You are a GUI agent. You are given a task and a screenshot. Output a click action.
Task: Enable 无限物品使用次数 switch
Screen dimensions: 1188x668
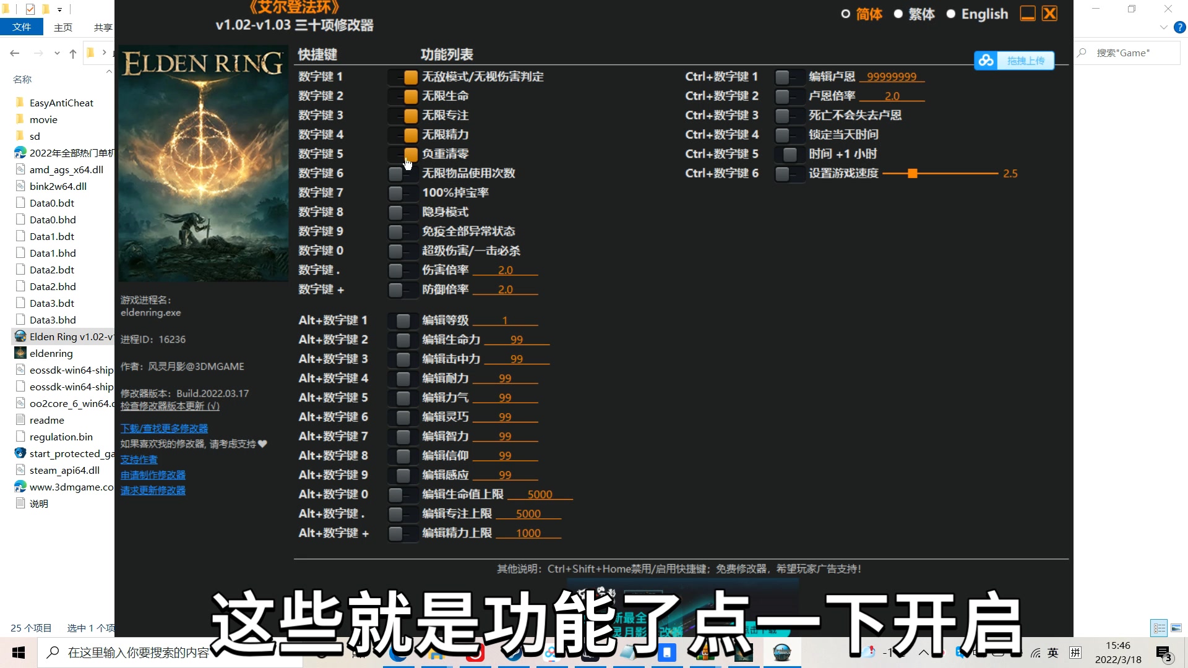click(403, 173)
